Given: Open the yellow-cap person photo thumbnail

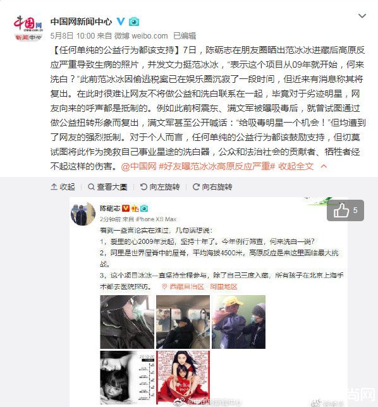Looking at the screenshot, I should pos(238,322).
